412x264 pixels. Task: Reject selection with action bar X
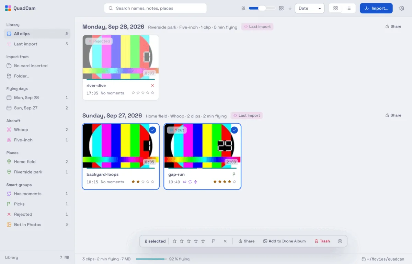225,241
